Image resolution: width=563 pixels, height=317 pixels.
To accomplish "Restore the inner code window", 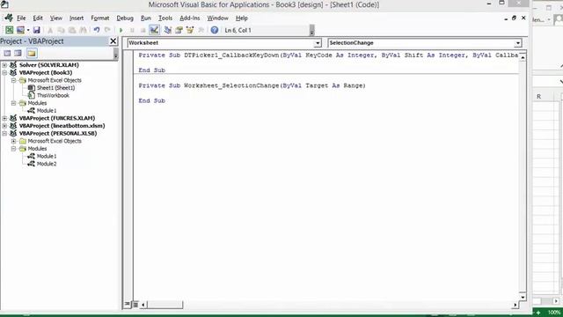I will click(514, 18).
